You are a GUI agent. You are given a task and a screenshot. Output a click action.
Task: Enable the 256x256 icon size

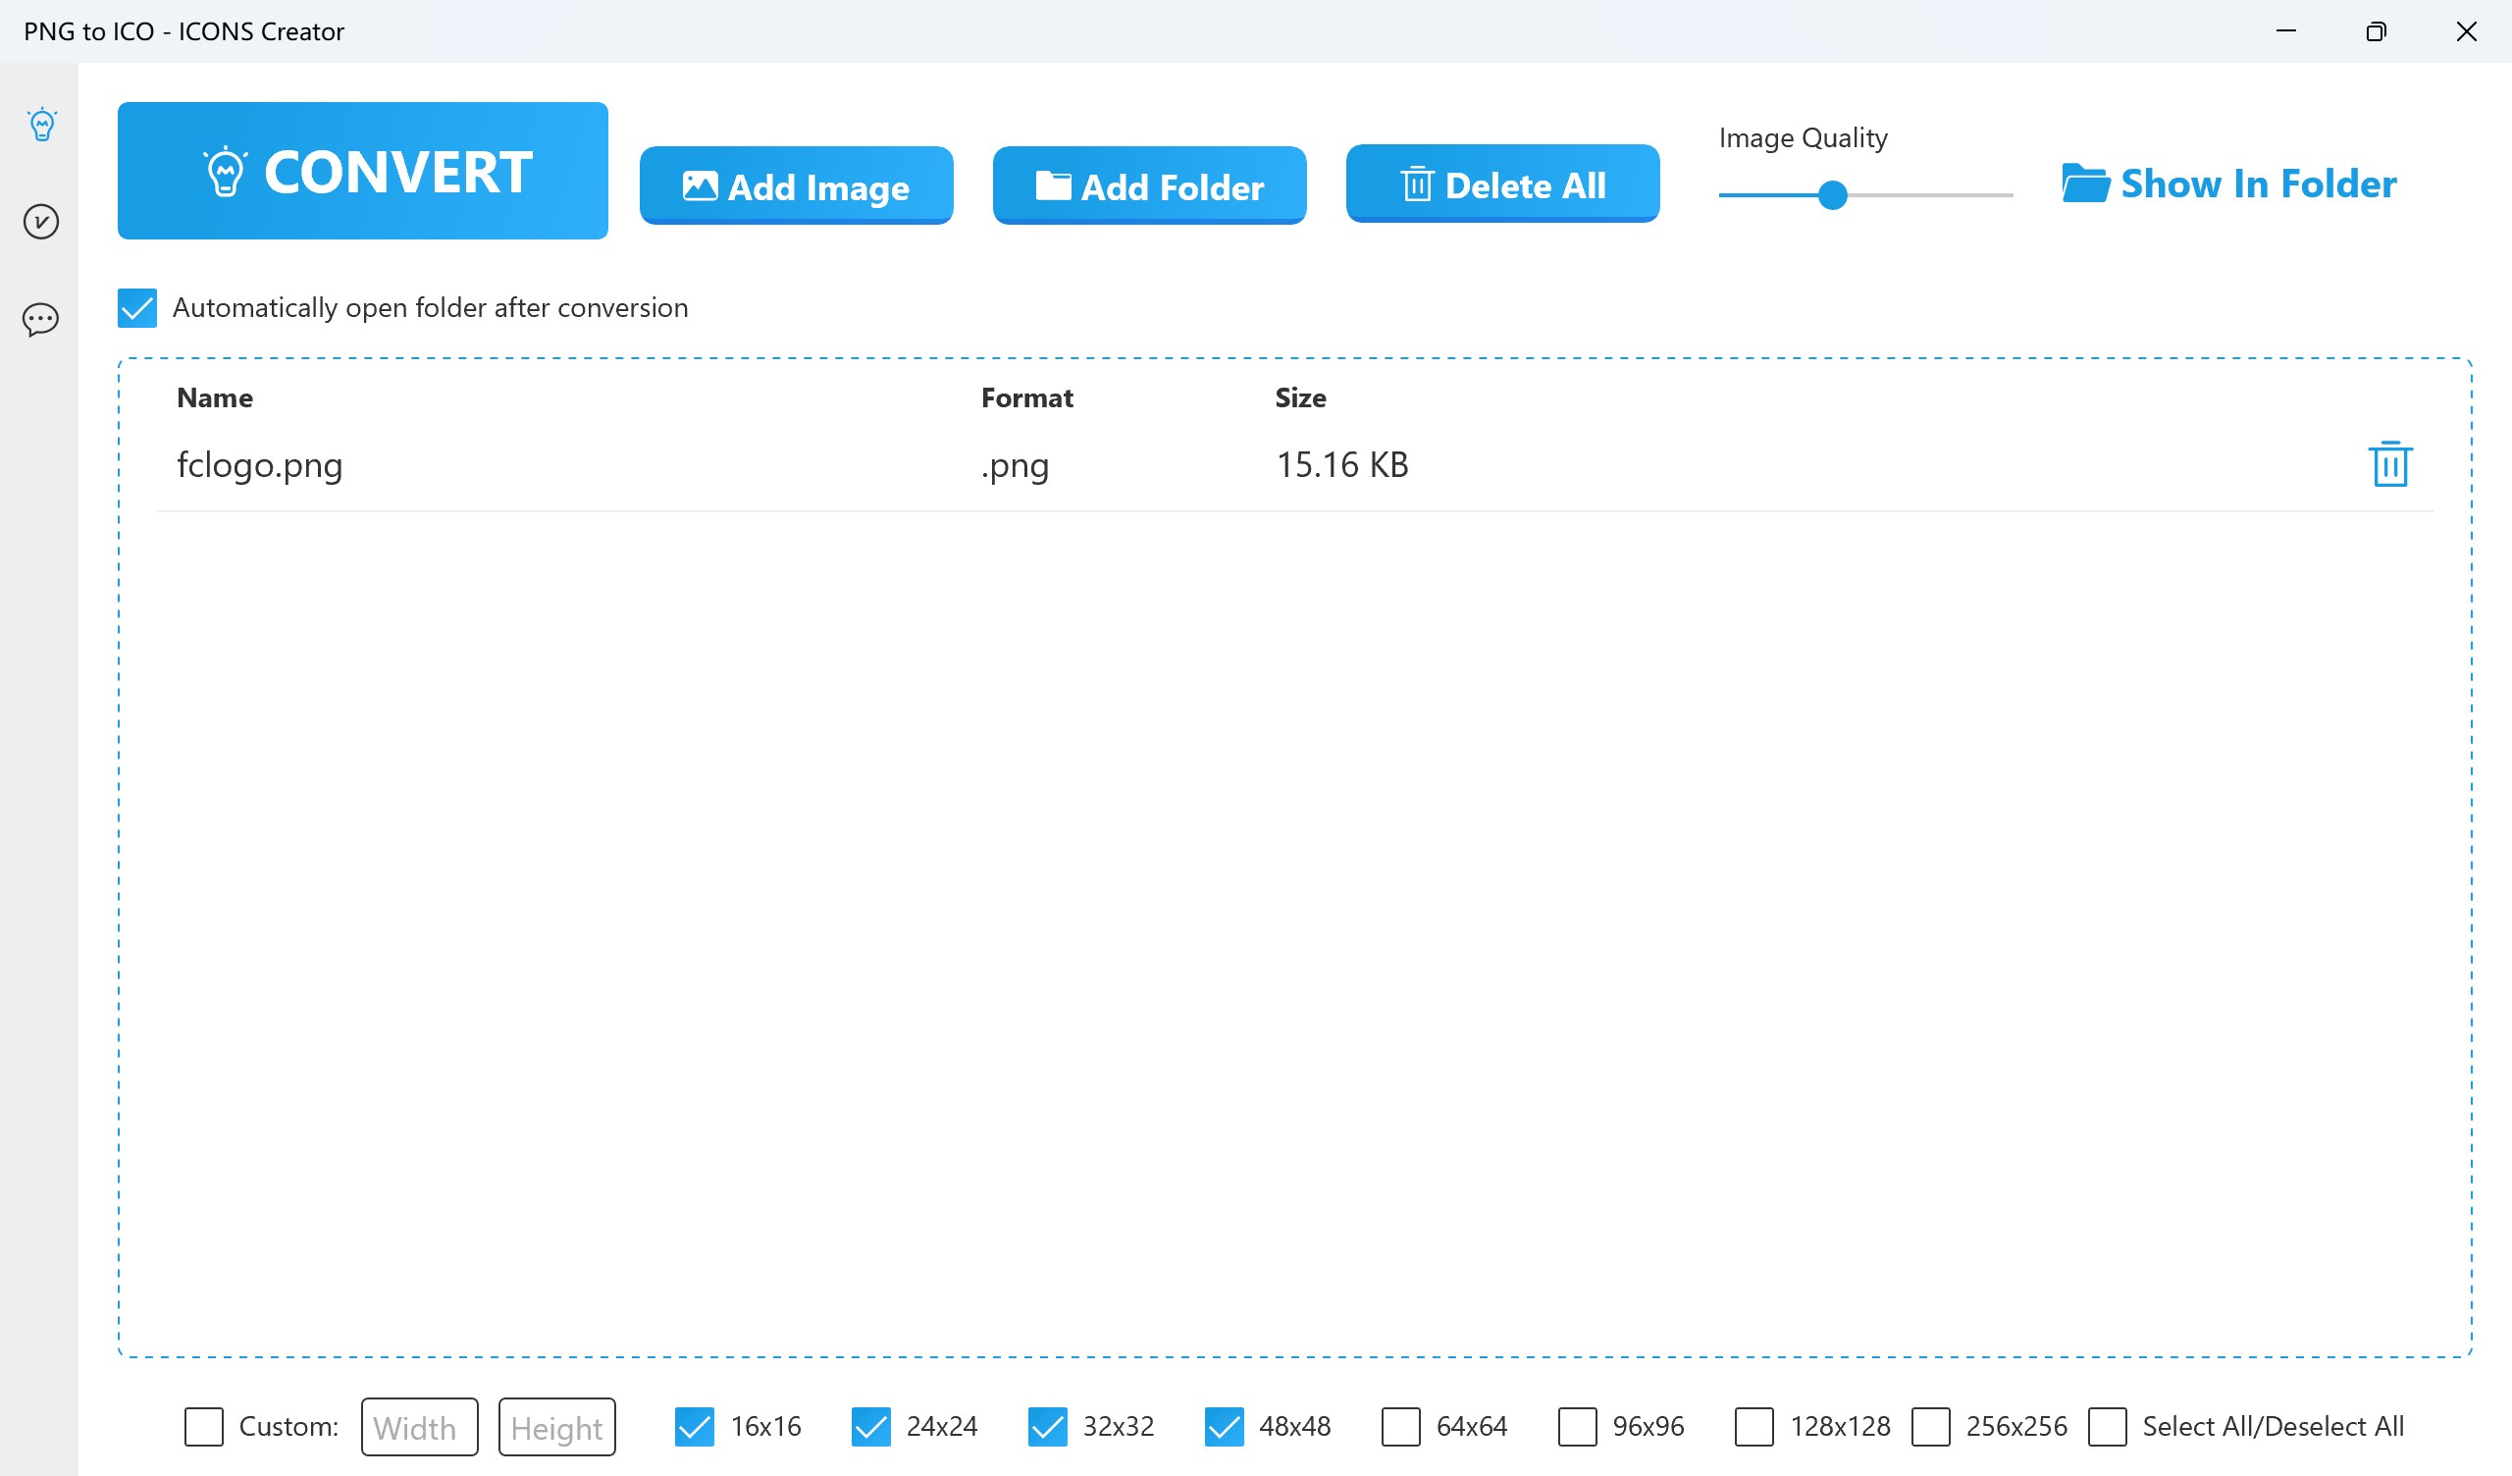[x=1931, y=1427]
